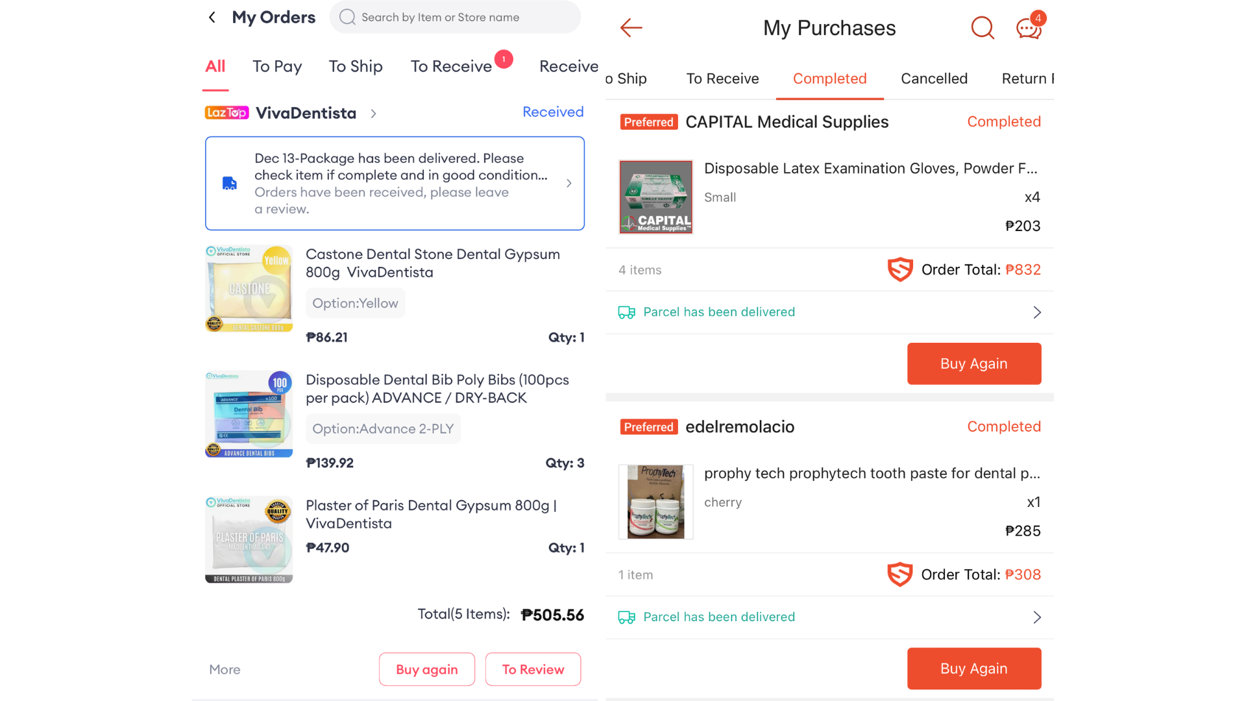This screenshot has height=701, width=1246.
Task: Open search using the red magnifier icon
Action: point(983,28)
